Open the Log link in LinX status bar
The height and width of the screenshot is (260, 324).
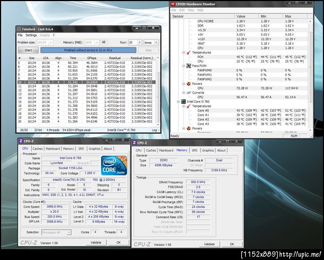tap(156, 130)
